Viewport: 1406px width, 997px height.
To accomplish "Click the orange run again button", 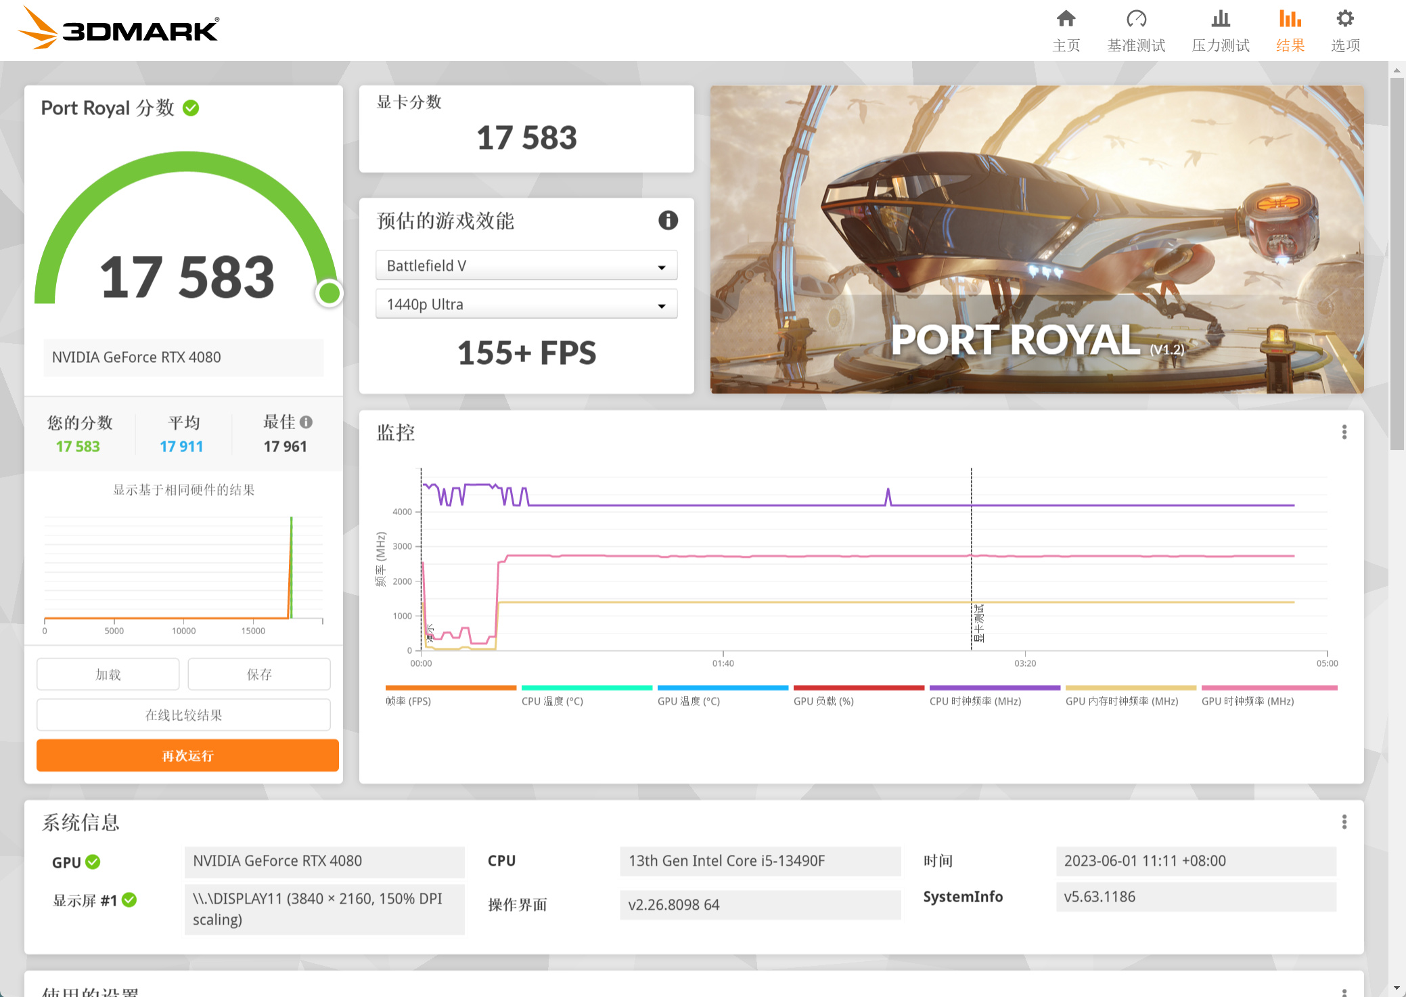I will (x=187, y=755).
